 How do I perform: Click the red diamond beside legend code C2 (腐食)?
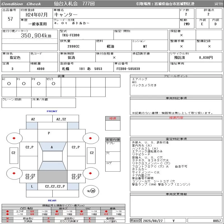(106, 211)
